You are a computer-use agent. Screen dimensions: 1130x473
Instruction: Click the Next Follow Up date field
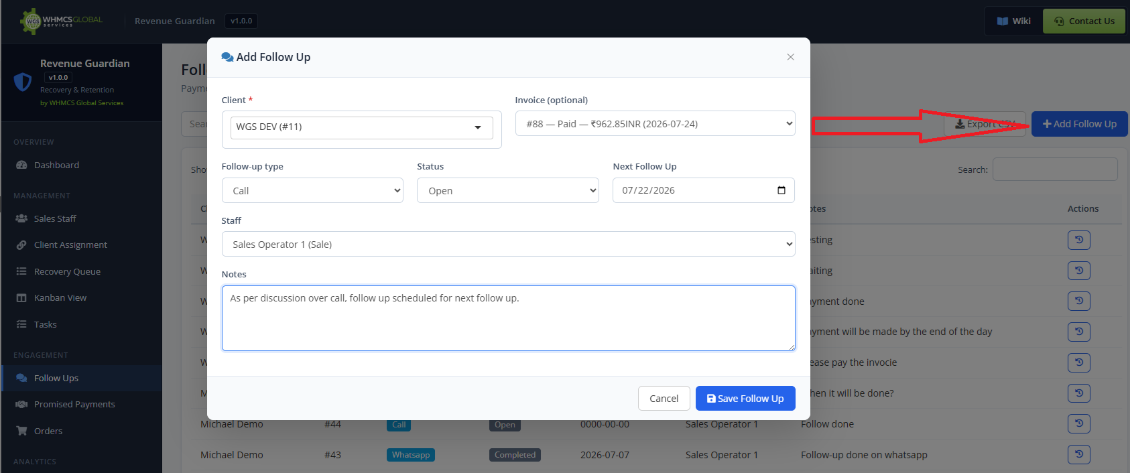[x=703, y=190]
